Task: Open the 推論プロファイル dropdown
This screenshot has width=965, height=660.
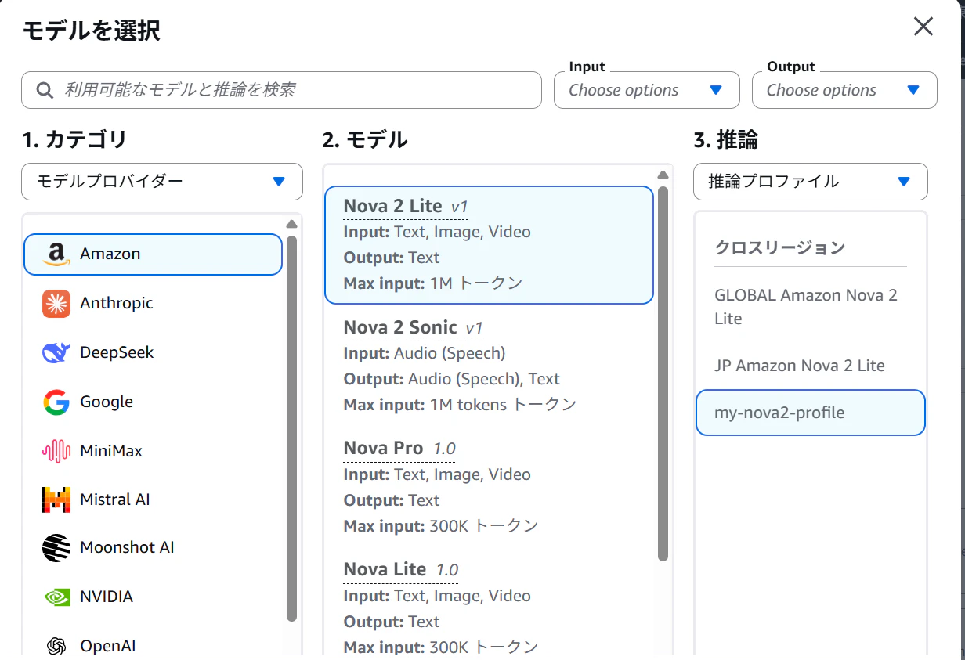Action: 811,182
